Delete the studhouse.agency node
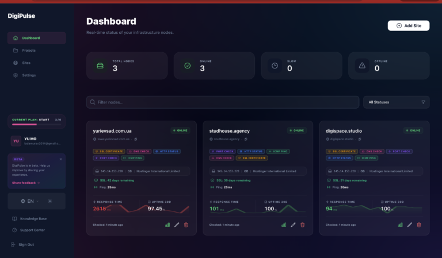Screen dimensions: 442x258 pos(303,225)
